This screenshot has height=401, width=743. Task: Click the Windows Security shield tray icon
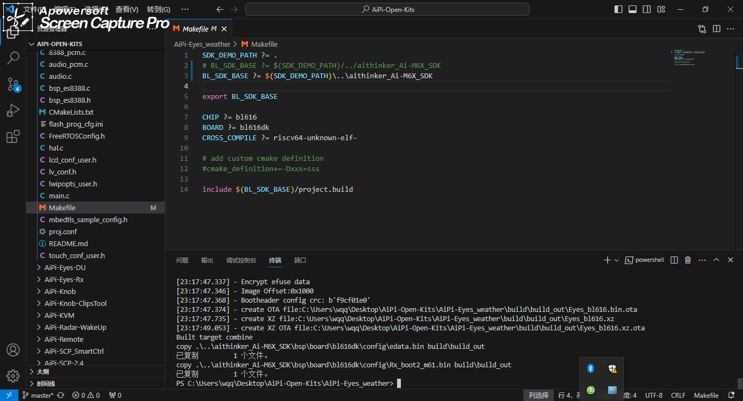click(x=612, y=368)
